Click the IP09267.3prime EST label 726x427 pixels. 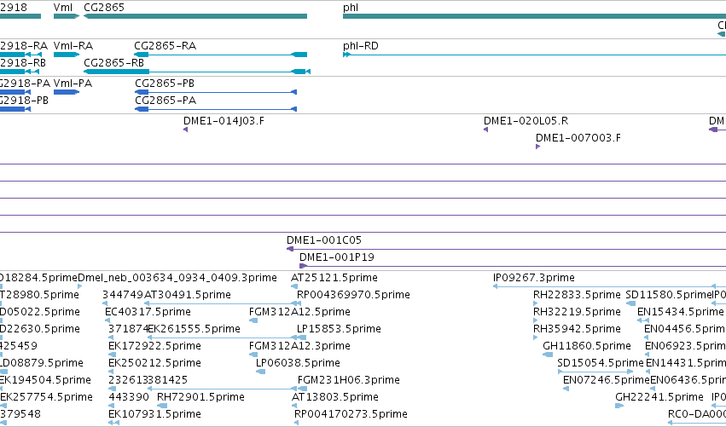pos(534,278)
